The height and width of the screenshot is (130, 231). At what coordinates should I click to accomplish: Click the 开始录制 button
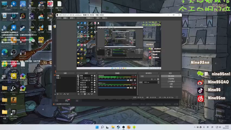[x=171, y=79]
